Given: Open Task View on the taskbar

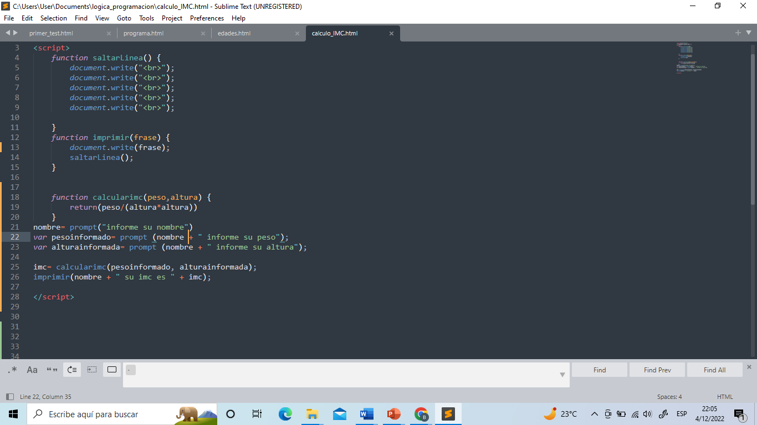Looking at the screenshot, I should click(x=257, y=414).
